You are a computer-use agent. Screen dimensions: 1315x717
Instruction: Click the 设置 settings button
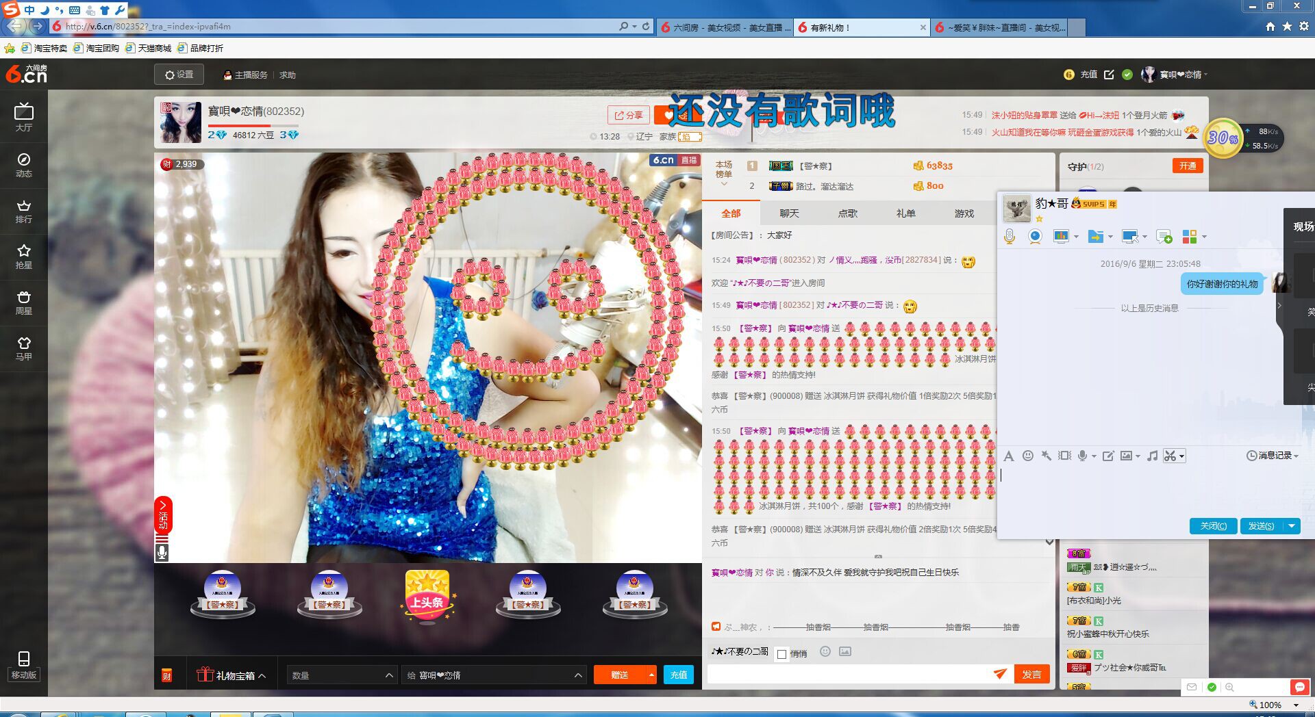coord(179,75)
